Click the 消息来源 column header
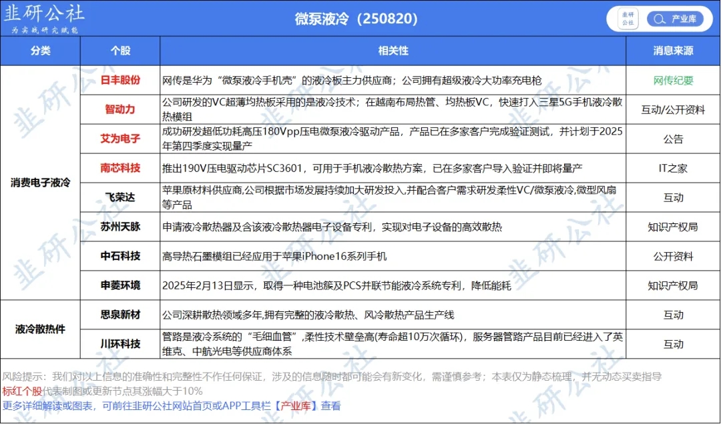 point(673,51)
